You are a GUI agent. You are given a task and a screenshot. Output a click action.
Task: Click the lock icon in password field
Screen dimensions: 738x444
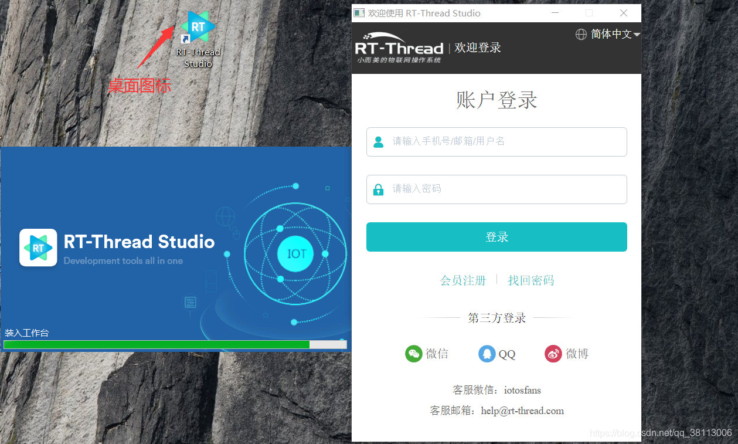tap(379, 189)
